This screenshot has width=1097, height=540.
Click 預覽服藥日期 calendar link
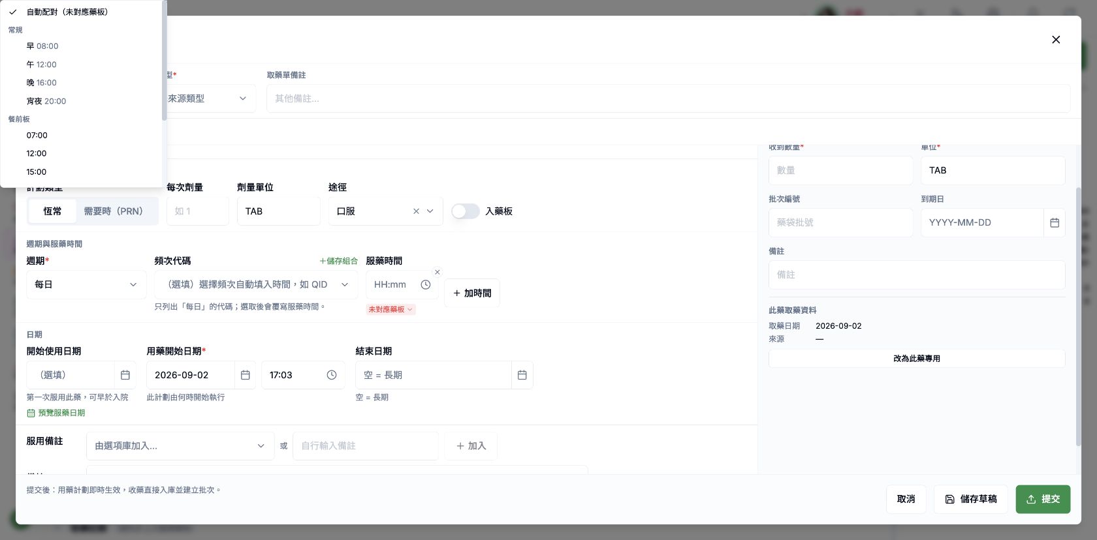pyautogui.click(x=56, y=413)
